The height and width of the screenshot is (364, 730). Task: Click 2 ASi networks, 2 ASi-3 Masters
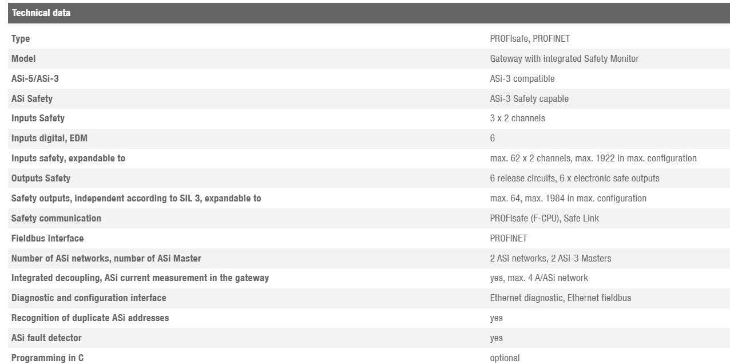(x=550, y=259)
